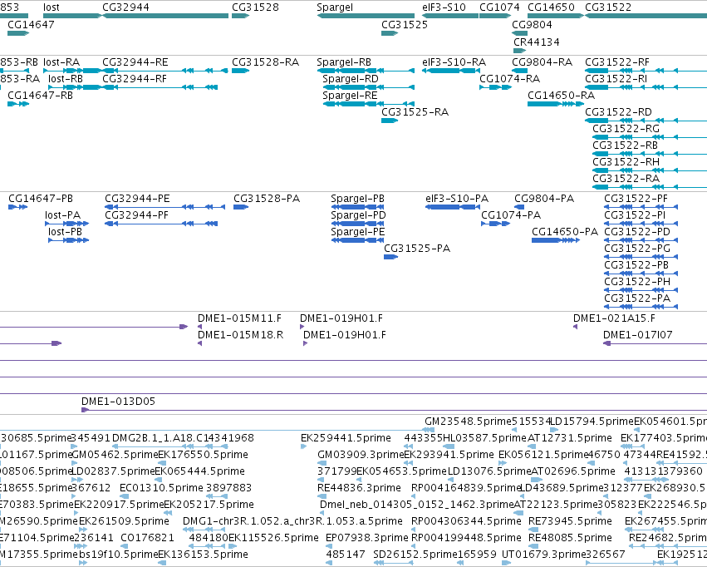The image size is (707, 567).
Task: Click EST EK115526.5prime label
Action: point(273,537)
